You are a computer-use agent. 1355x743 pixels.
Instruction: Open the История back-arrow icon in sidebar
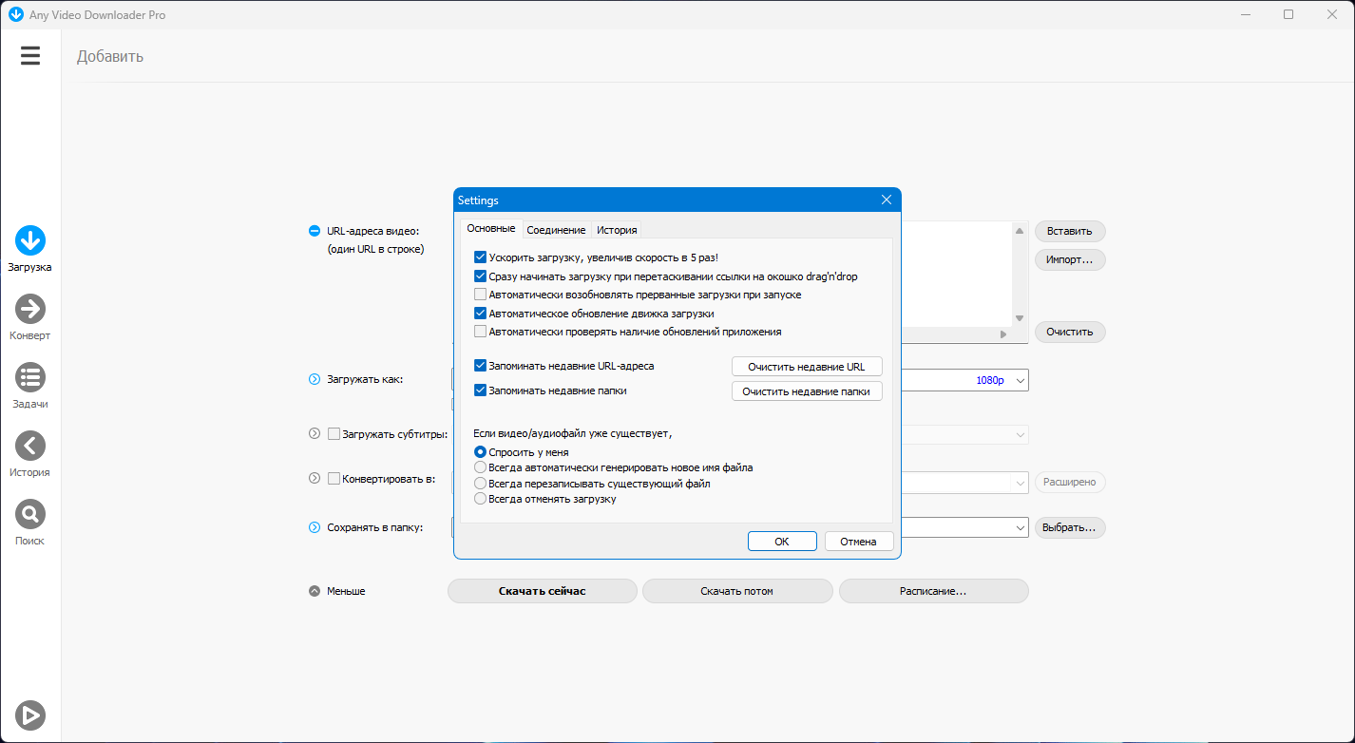(x=30, y=446)
